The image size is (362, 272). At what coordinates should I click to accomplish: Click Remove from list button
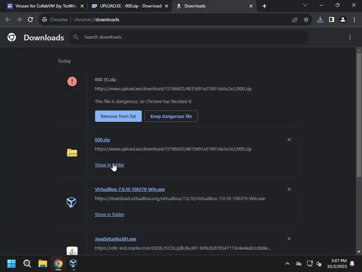[x=118, y=116]
